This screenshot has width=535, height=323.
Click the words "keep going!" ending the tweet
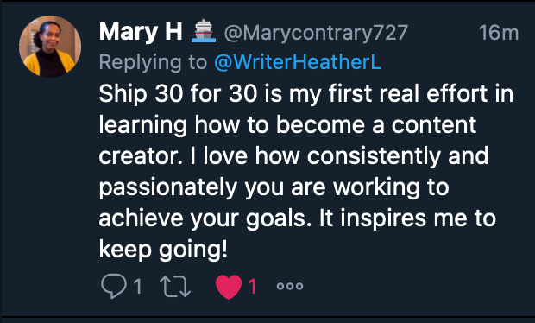point(163,250)
